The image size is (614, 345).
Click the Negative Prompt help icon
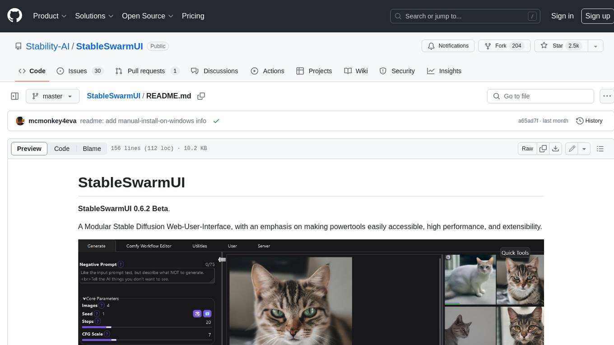[x=121, y=264]
